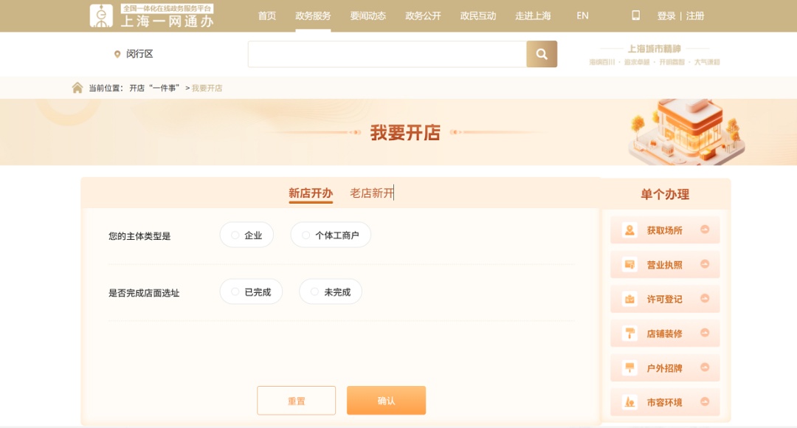Click into the search input field
797x428 pixels.
pos(387,54)
